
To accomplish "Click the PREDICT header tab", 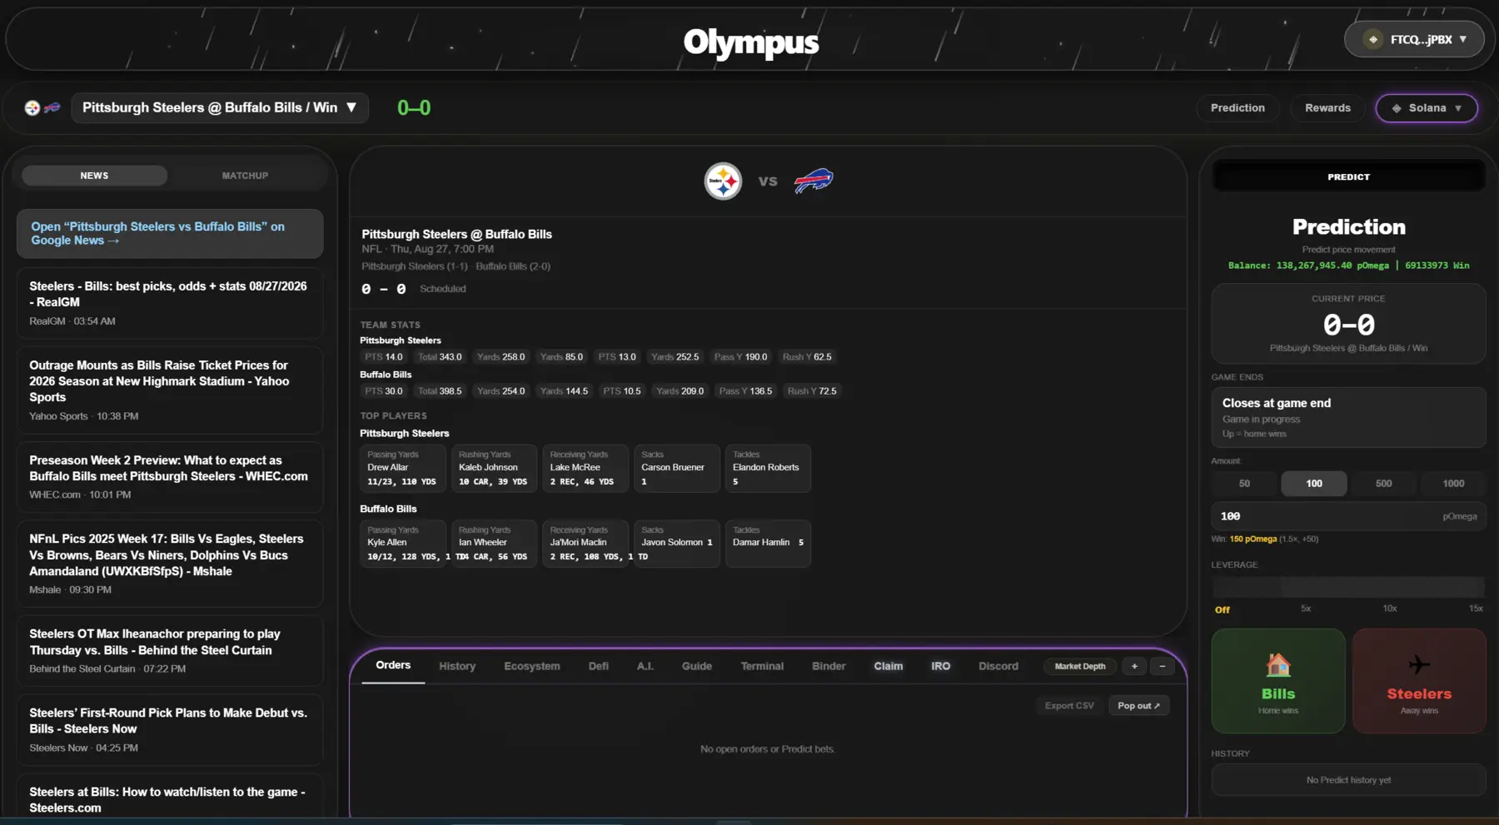I will coord(1348,176).
